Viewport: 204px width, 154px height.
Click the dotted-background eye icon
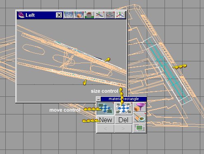(110, 15)
